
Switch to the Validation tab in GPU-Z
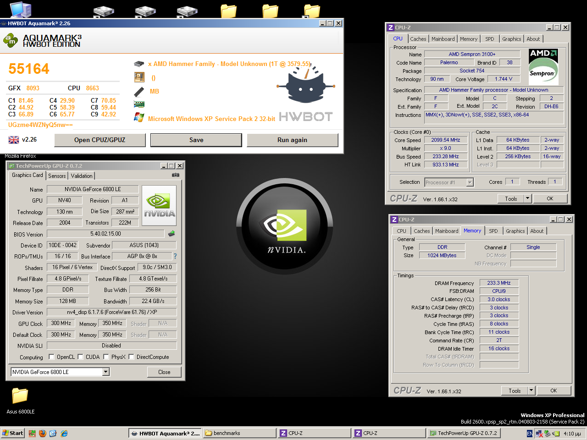click(82, 176)
